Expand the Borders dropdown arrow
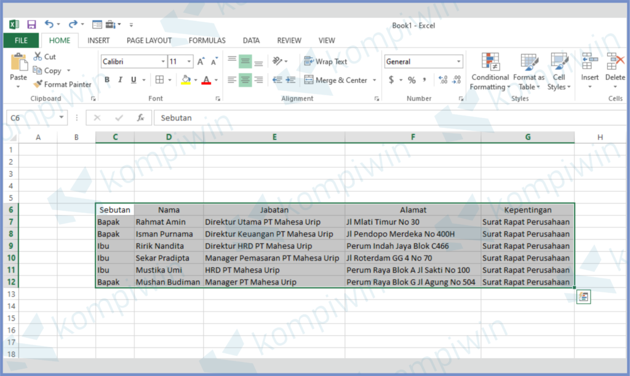 tap(170, 80)
